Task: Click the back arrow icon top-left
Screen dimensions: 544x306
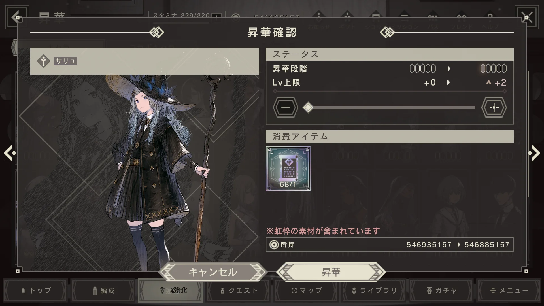Action: tap(17, 17)
